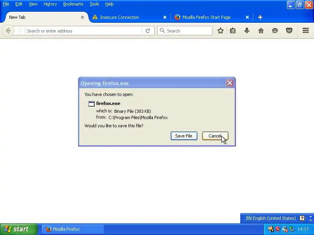
Task: Open a new tab with plus button
Action: point(260,17)
